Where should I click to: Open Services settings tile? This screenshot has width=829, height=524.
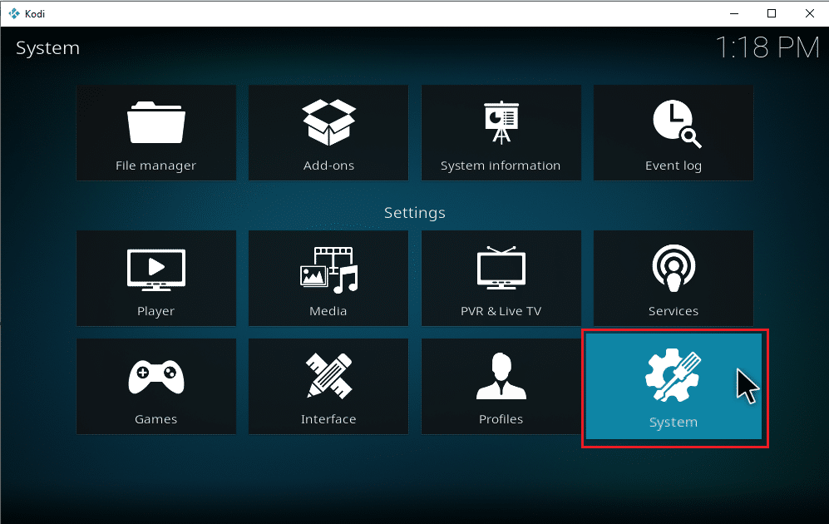[x=673, y=278]
